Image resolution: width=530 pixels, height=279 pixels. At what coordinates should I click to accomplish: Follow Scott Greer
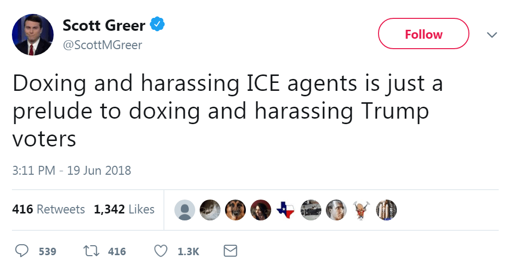[423, 34]
